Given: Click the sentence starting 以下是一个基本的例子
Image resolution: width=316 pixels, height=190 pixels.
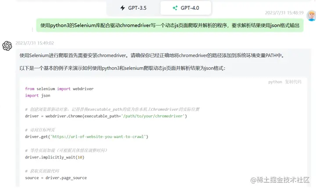Looking at the screenshot, I should (122, 68).
